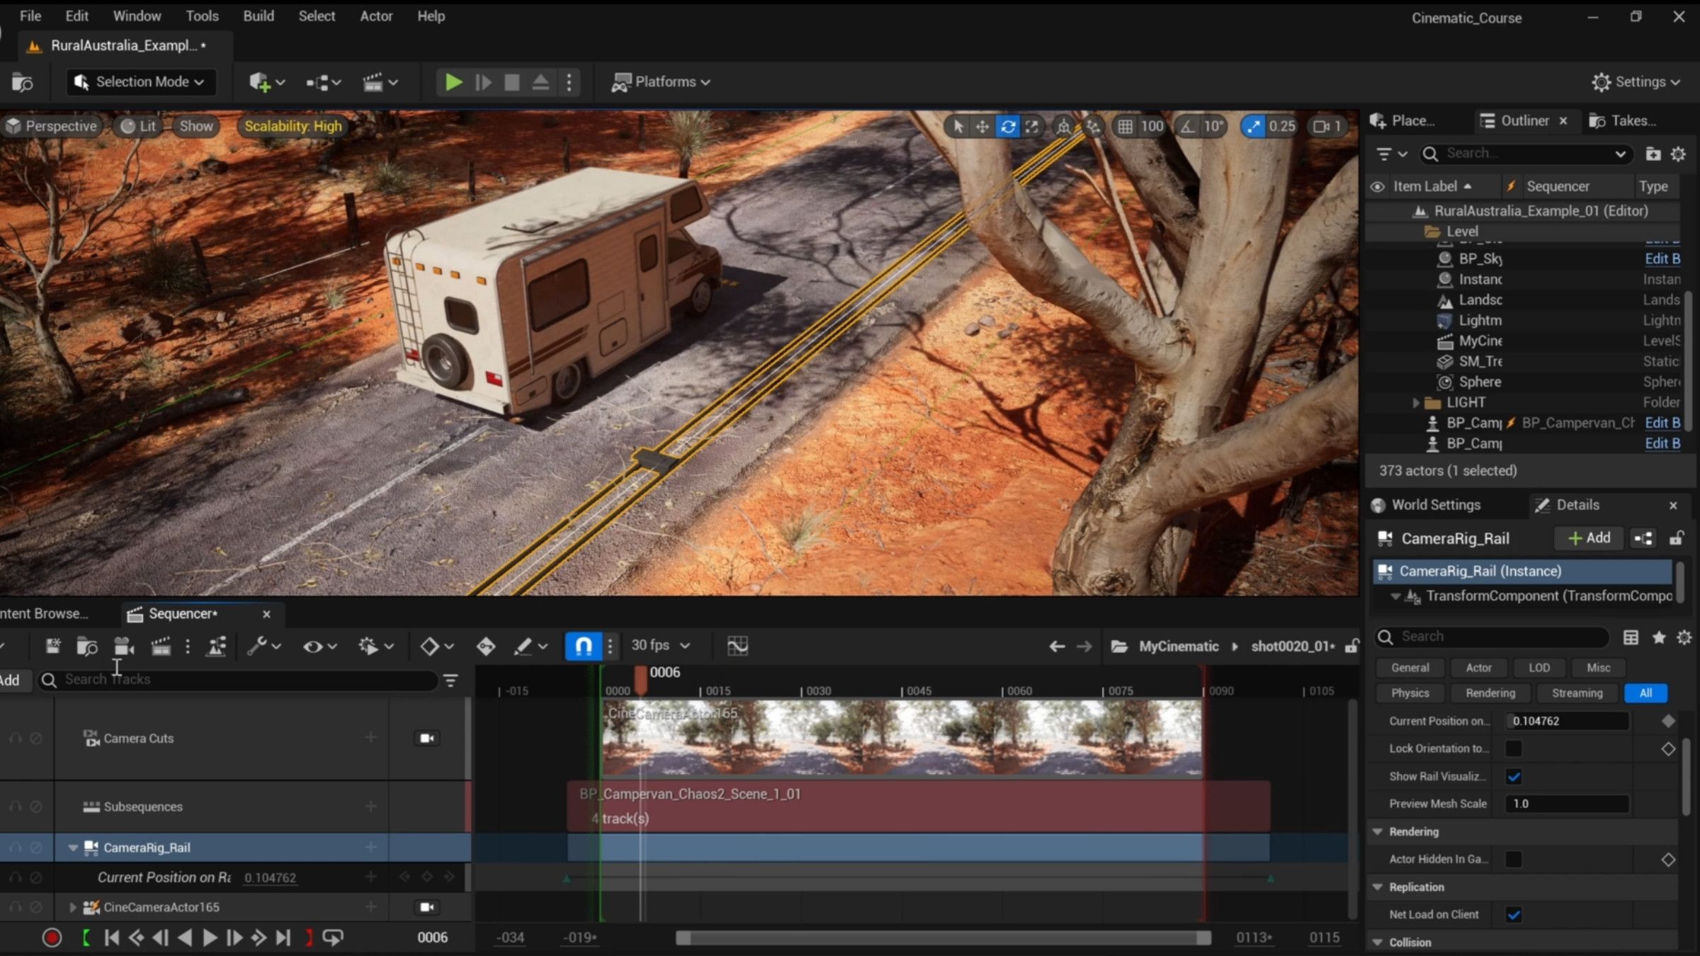Uncheck Show Rail Visualization checkbox
Screen dimensions: 1700x956
pos(1514,777)
